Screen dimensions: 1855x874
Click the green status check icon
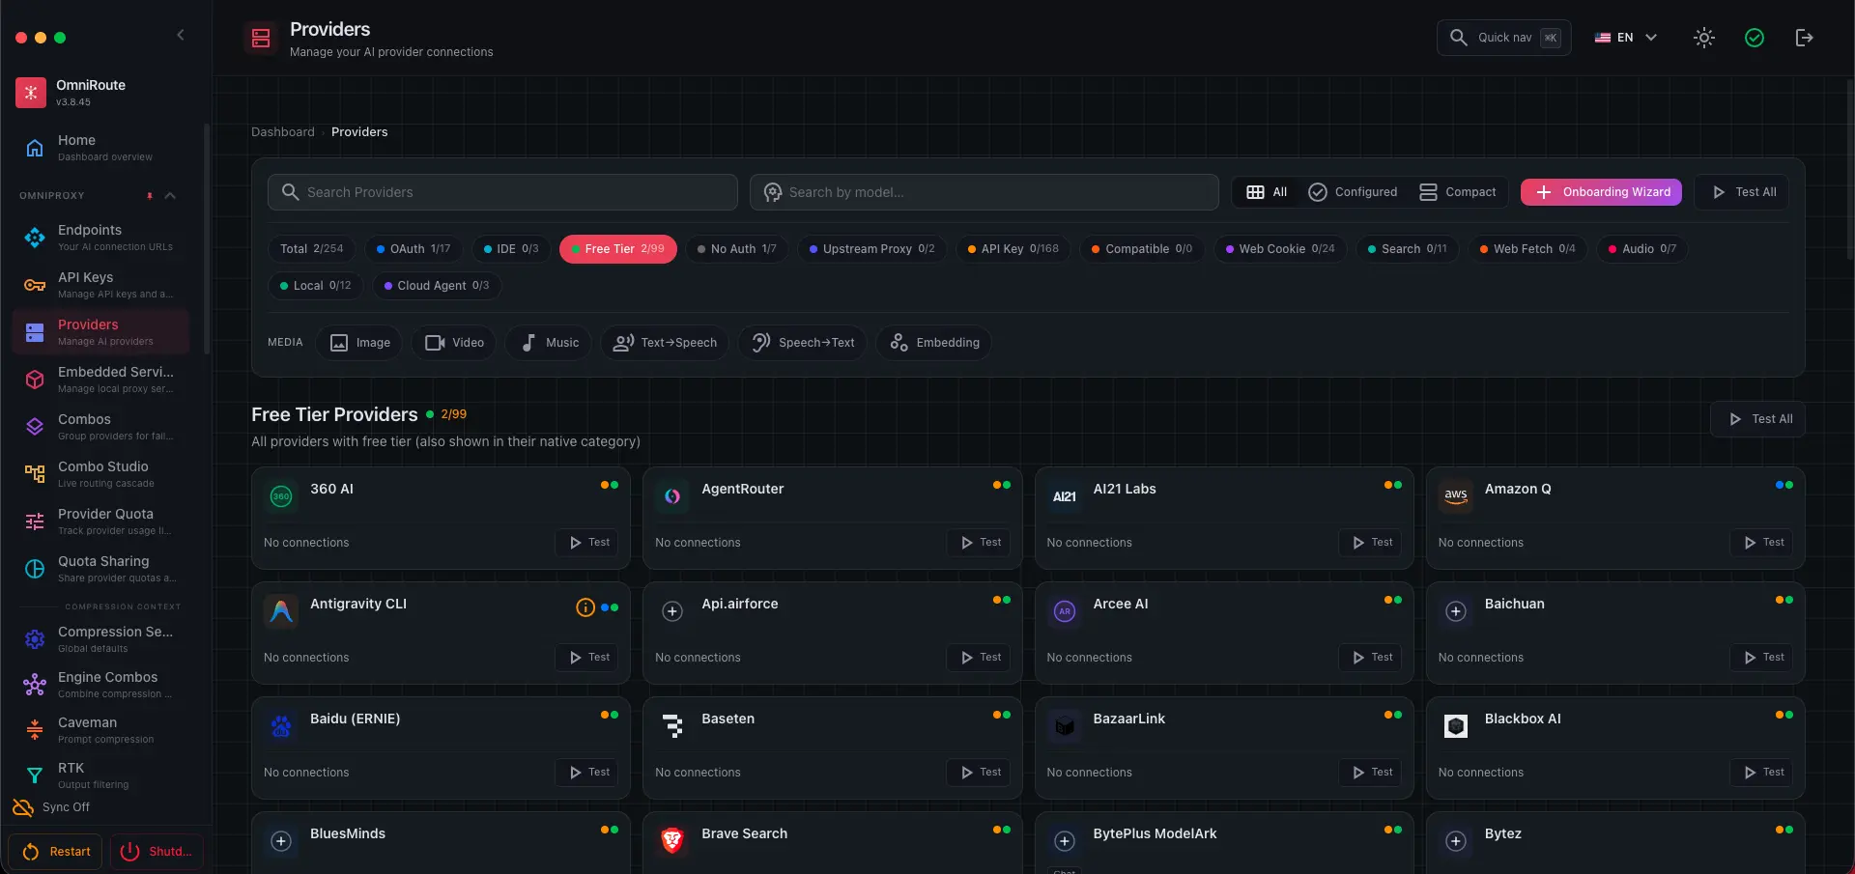click(x=1755, y=38)
